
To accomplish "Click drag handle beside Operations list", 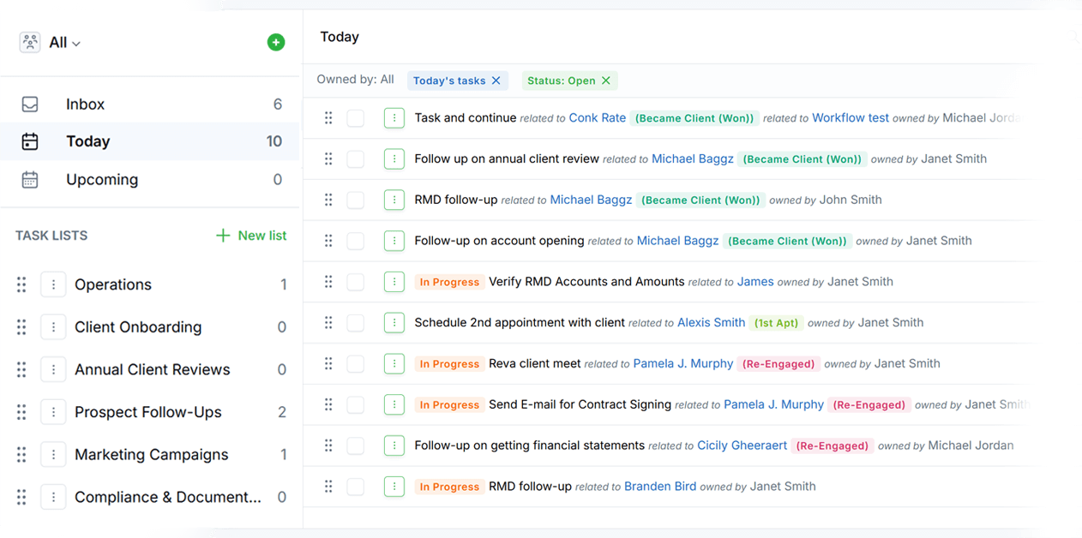I will click(x=21, y=284).
